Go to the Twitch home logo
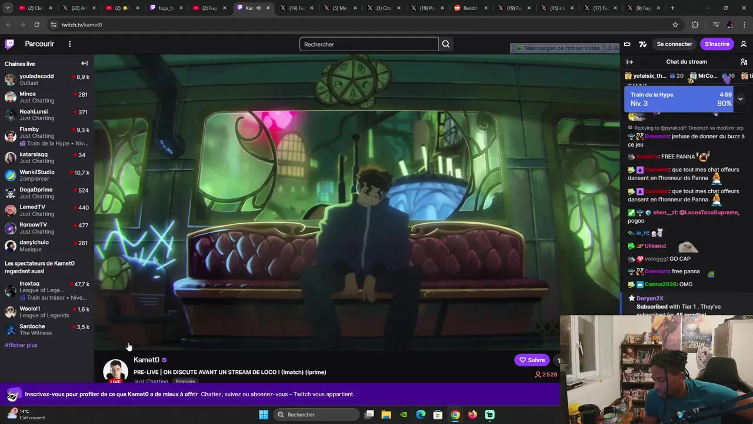 tap(9, 44)
